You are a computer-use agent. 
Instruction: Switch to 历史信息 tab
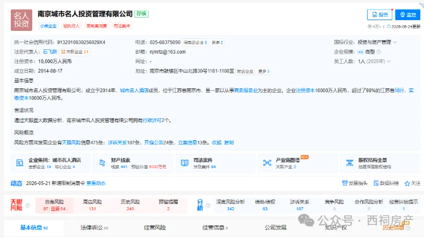coord(394,228)
